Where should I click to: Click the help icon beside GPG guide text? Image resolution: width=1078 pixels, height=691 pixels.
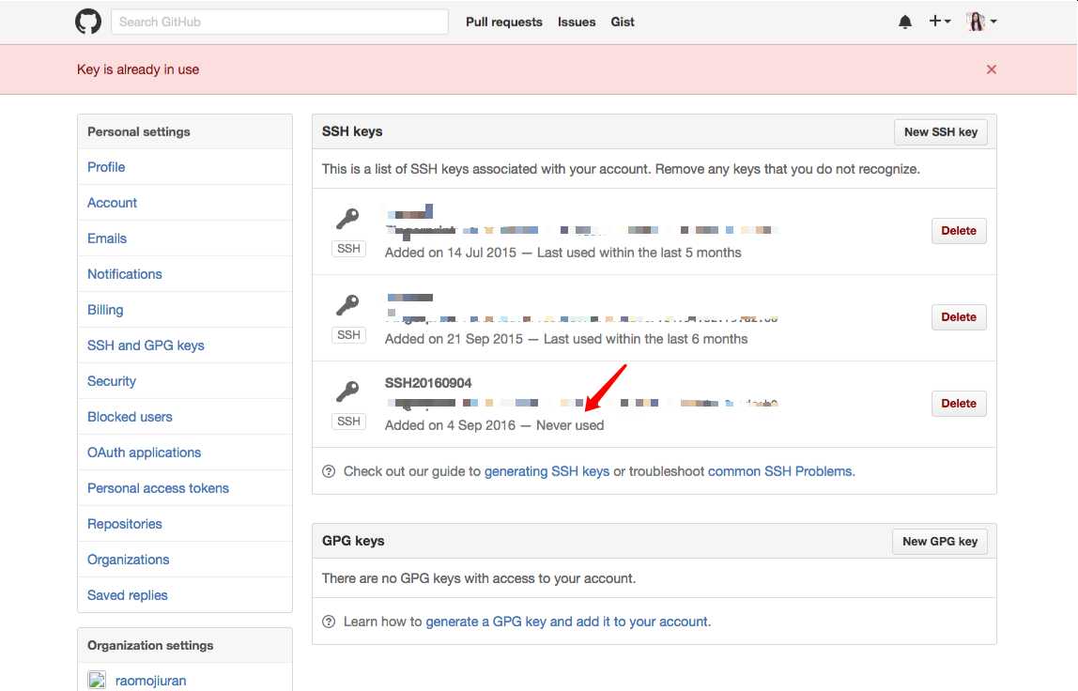tap(329, 622)
